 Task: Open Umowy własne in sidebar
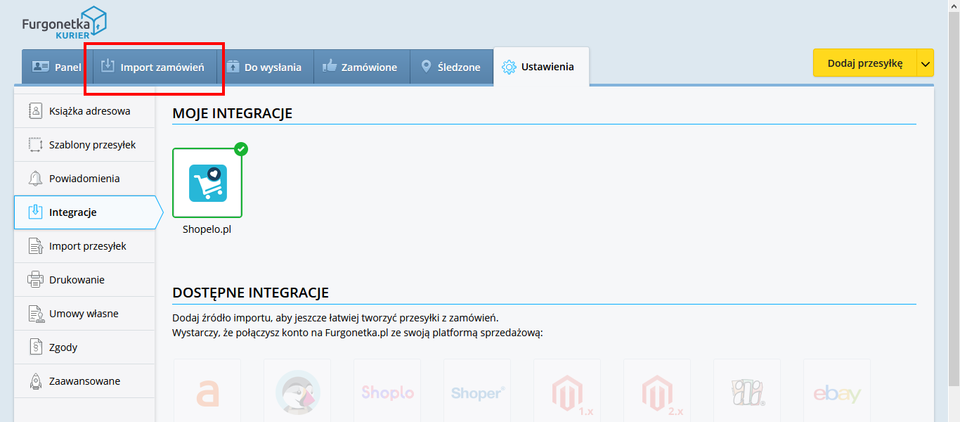click(x=84, y=314)
